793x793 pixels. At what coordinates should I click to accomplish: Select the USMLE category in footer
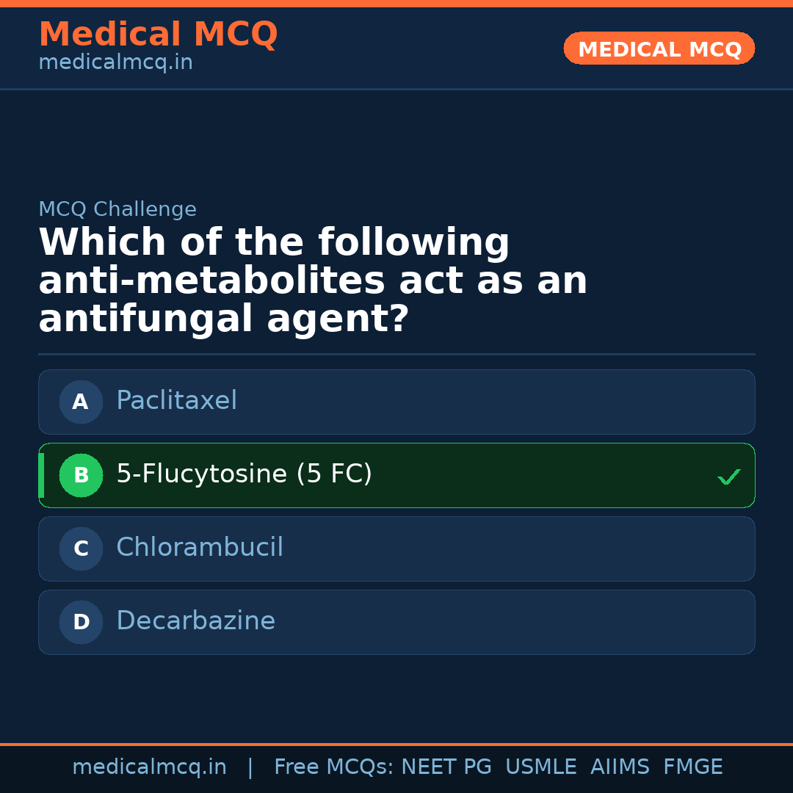[x=541, y=767]
